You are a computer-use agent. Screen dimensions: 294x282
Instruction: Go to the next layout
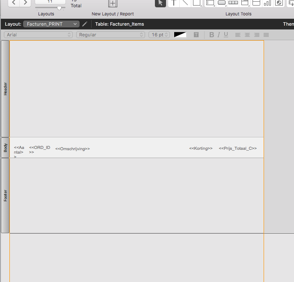(x=26, y=3)
